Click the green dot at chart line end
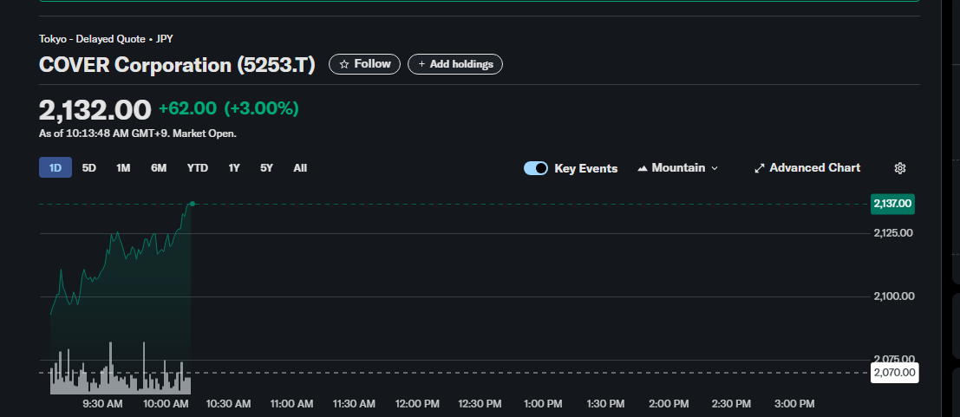Viewport: 960px width, 417px height. pyautogui.click(x=193, y=204)
